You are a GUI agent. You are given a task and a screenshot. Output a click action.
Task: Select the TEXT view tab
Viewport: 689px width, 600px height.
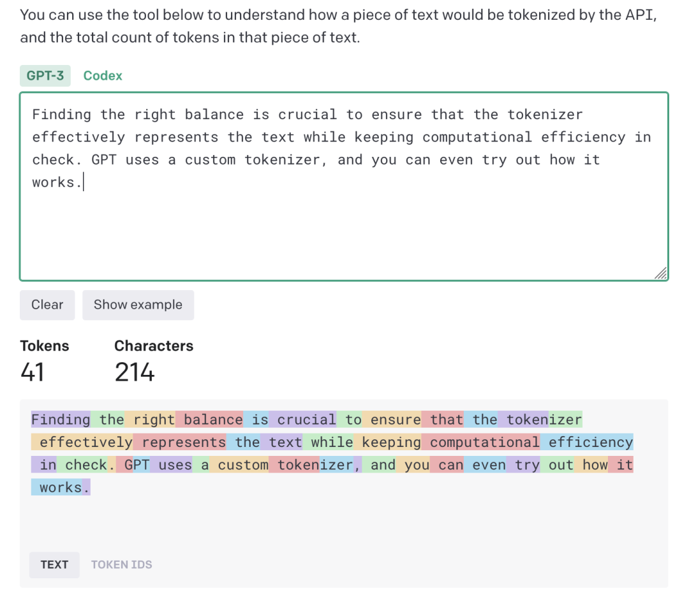pos(54,565)
